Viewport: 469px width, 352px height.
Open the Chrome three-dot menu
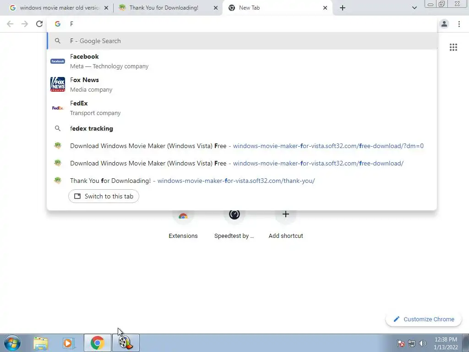pyautogui.click(x=459, y=24)
